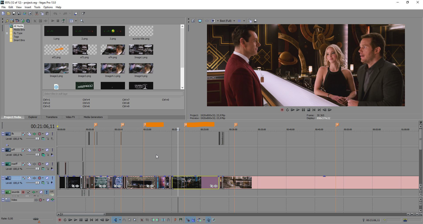423x224 pixels.
Task: Click the Envelope edit tool icon
Action: pyautogui.click(x=124, y=220)
